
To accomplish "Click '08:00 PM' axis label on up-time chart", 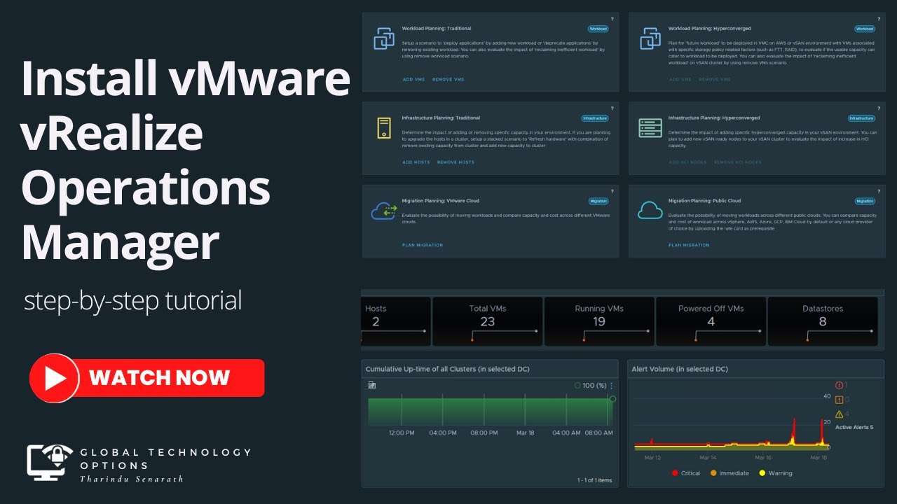I will (x=484, y=433).
